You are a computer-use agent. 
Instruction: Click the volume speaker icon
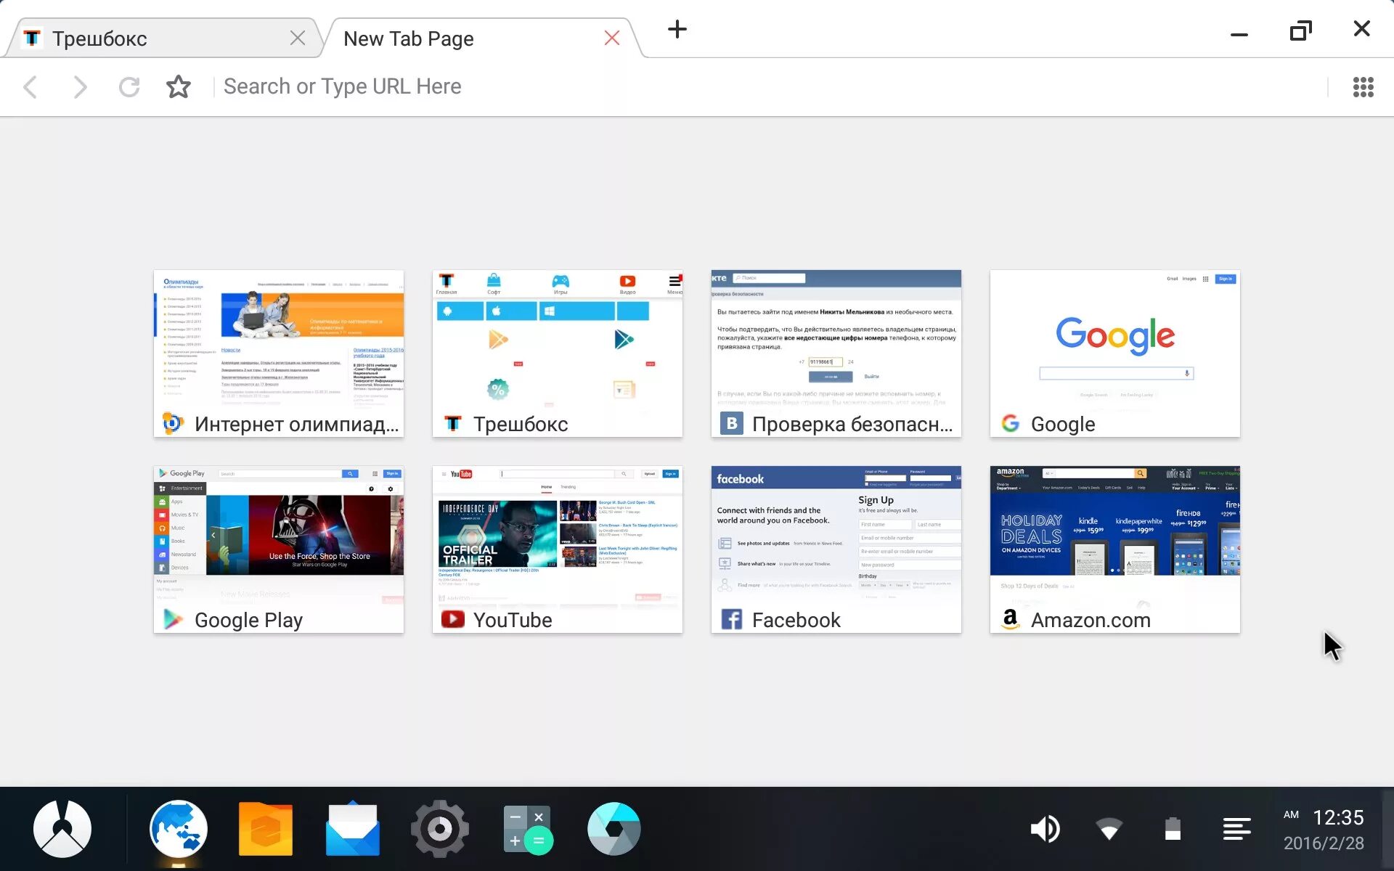(1045, 829)
